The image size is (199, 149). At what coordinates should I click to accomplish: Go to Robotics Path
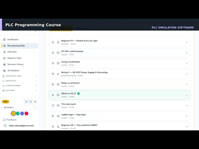(20, 58)
